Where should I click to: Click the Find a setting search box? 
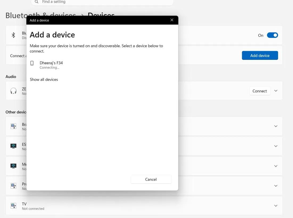point(102,2)
